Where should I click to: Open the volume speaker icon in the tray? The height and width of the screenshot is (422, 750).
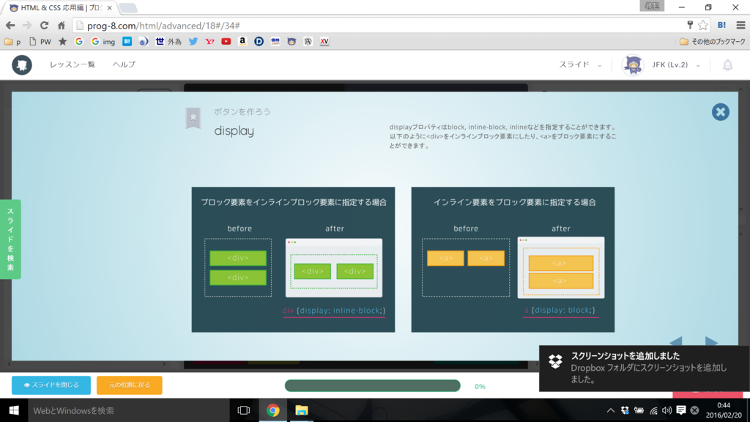click(667, 410)
